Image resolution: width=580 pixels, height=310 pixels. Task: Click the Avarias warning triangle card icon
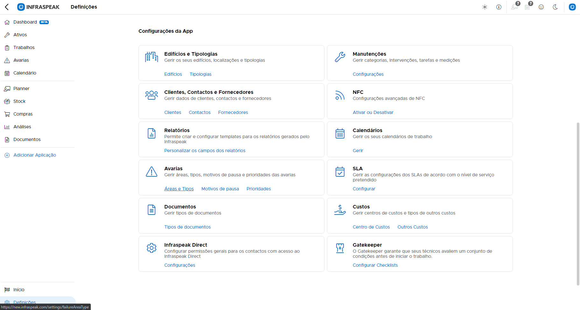pyautogui.click(x=152, y=172)
